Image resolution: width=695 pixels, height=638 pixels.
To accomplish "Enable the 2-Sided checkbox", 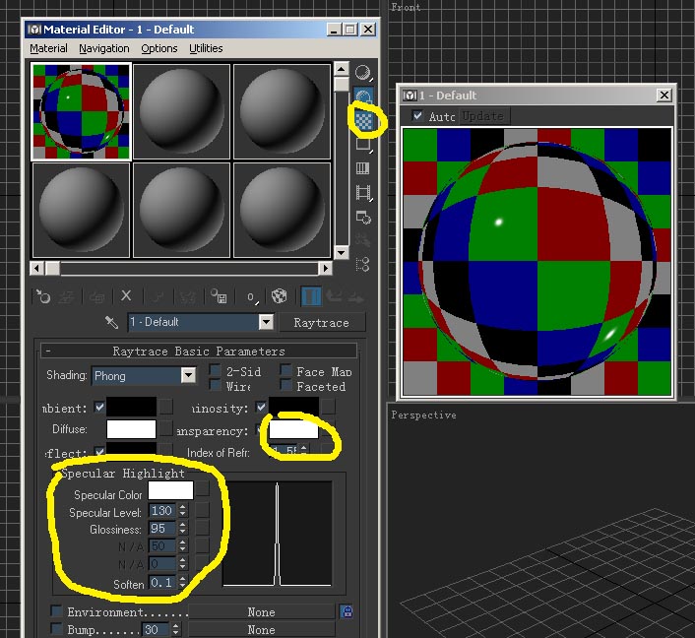I will pyautogui.click(x=216, y=371).
